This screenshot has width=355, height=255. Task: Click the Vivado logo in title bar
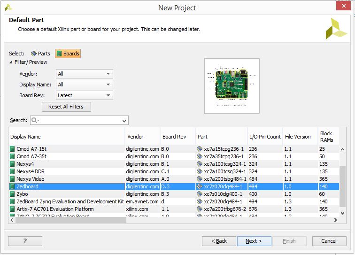[8, 8]
